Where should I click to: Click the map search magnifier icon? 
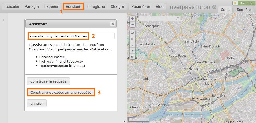(178, 19)
